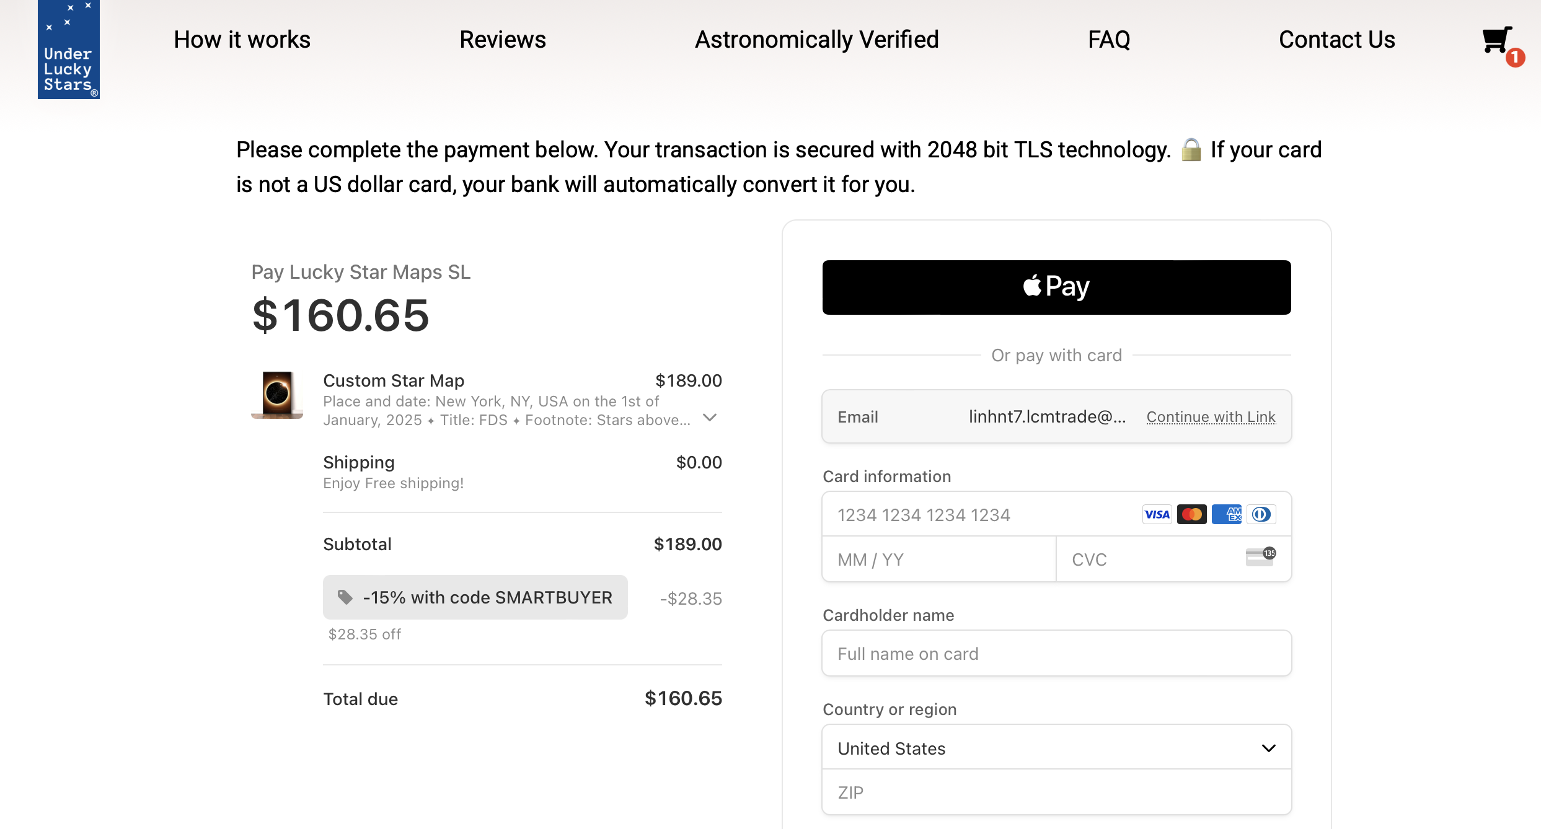Click the Full name on card field
The image size is (1541, 829).
[1056, 654]
